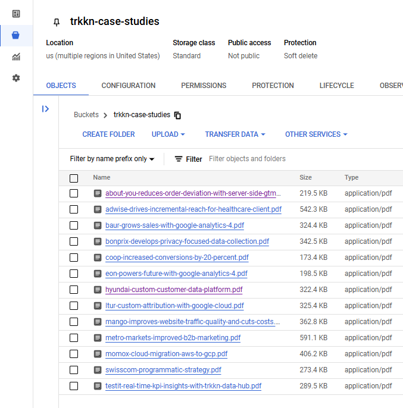Screen dimensions: 403x408
Task: Go to Buckets breadcrumb link
Action: (86, 115)
